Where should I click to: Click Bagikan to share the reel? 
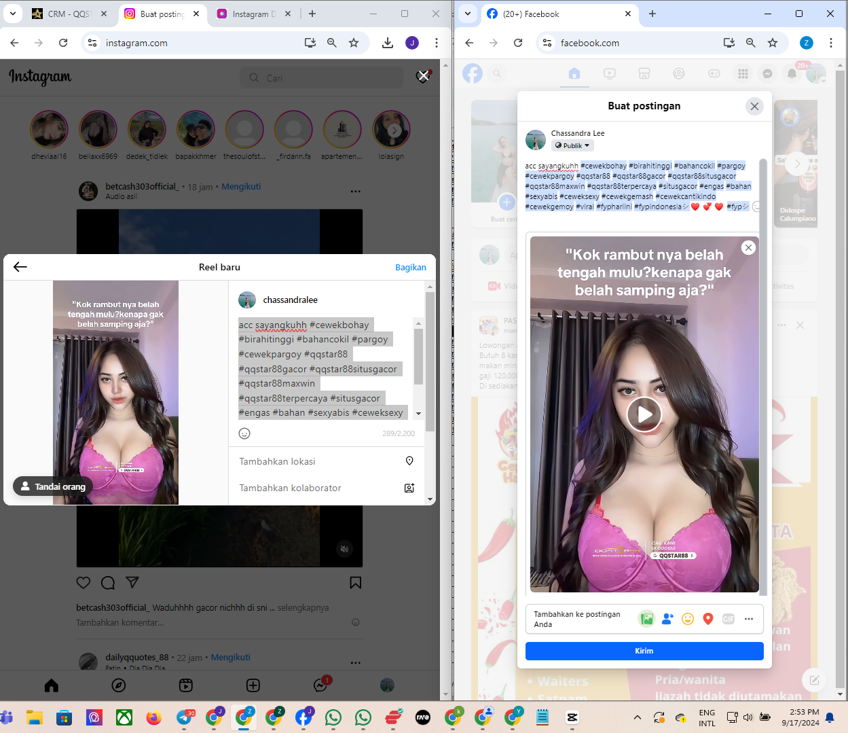pos(411,267)
